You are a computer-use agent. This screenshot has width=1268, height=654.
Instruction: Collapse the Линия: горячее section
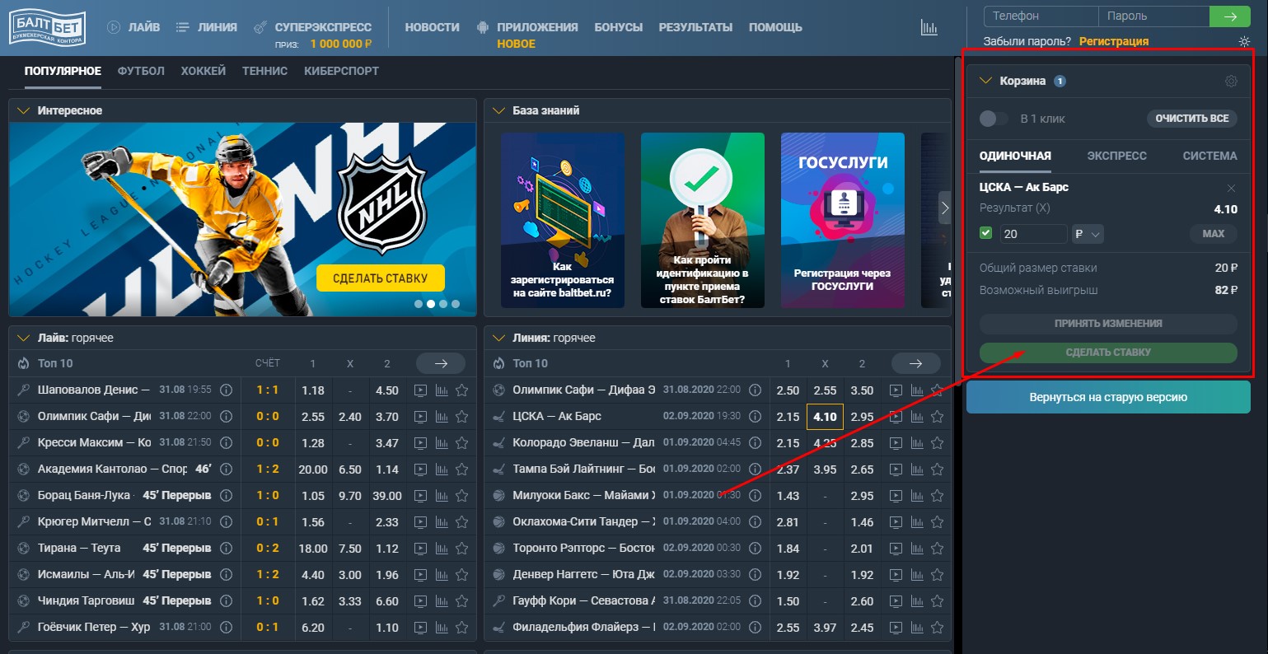click(498, 338)
